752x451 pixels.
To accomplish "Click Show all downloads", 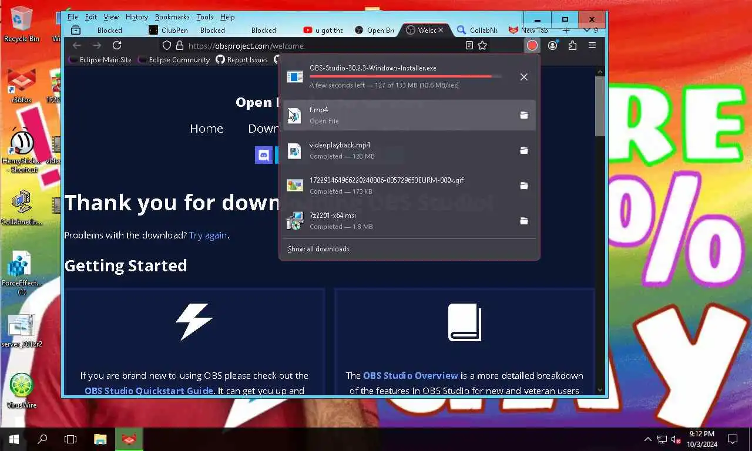I will [x=318, y=249].
